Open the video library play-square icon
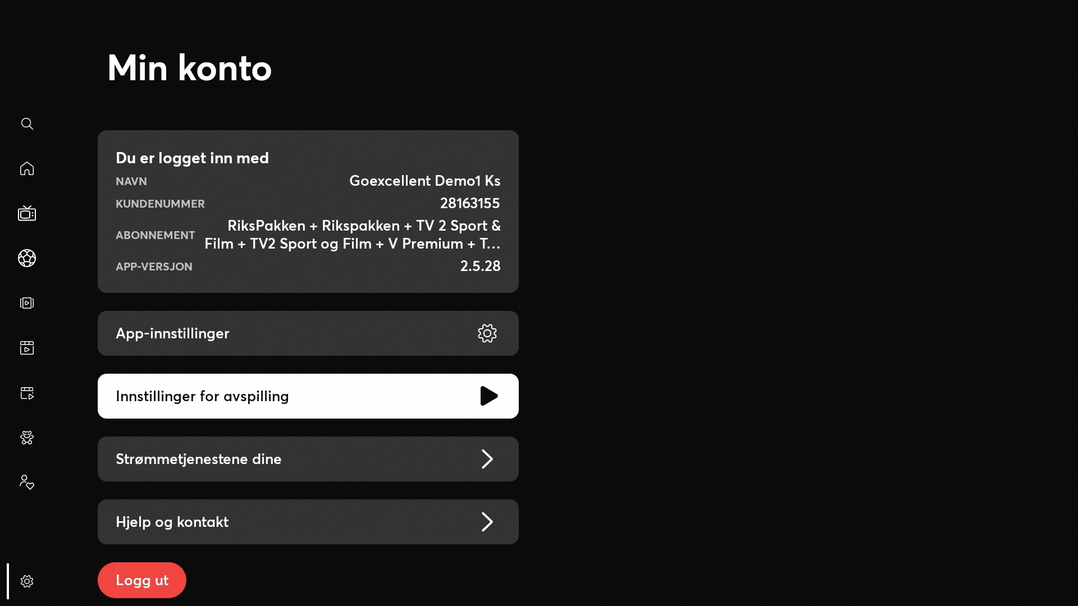This screenshot has width=1078, height=606. 27,303
